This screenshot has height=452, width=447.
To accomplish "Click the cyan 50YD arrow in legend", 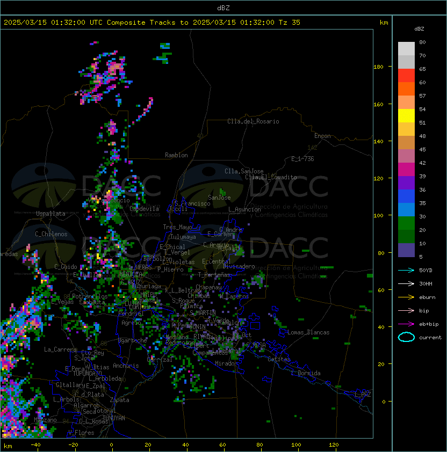I will (x=406, y=270).
